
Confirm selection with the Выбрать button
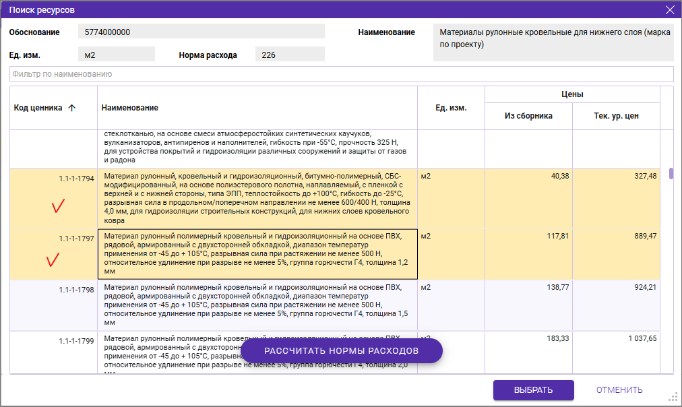click(x=533, y=390)
